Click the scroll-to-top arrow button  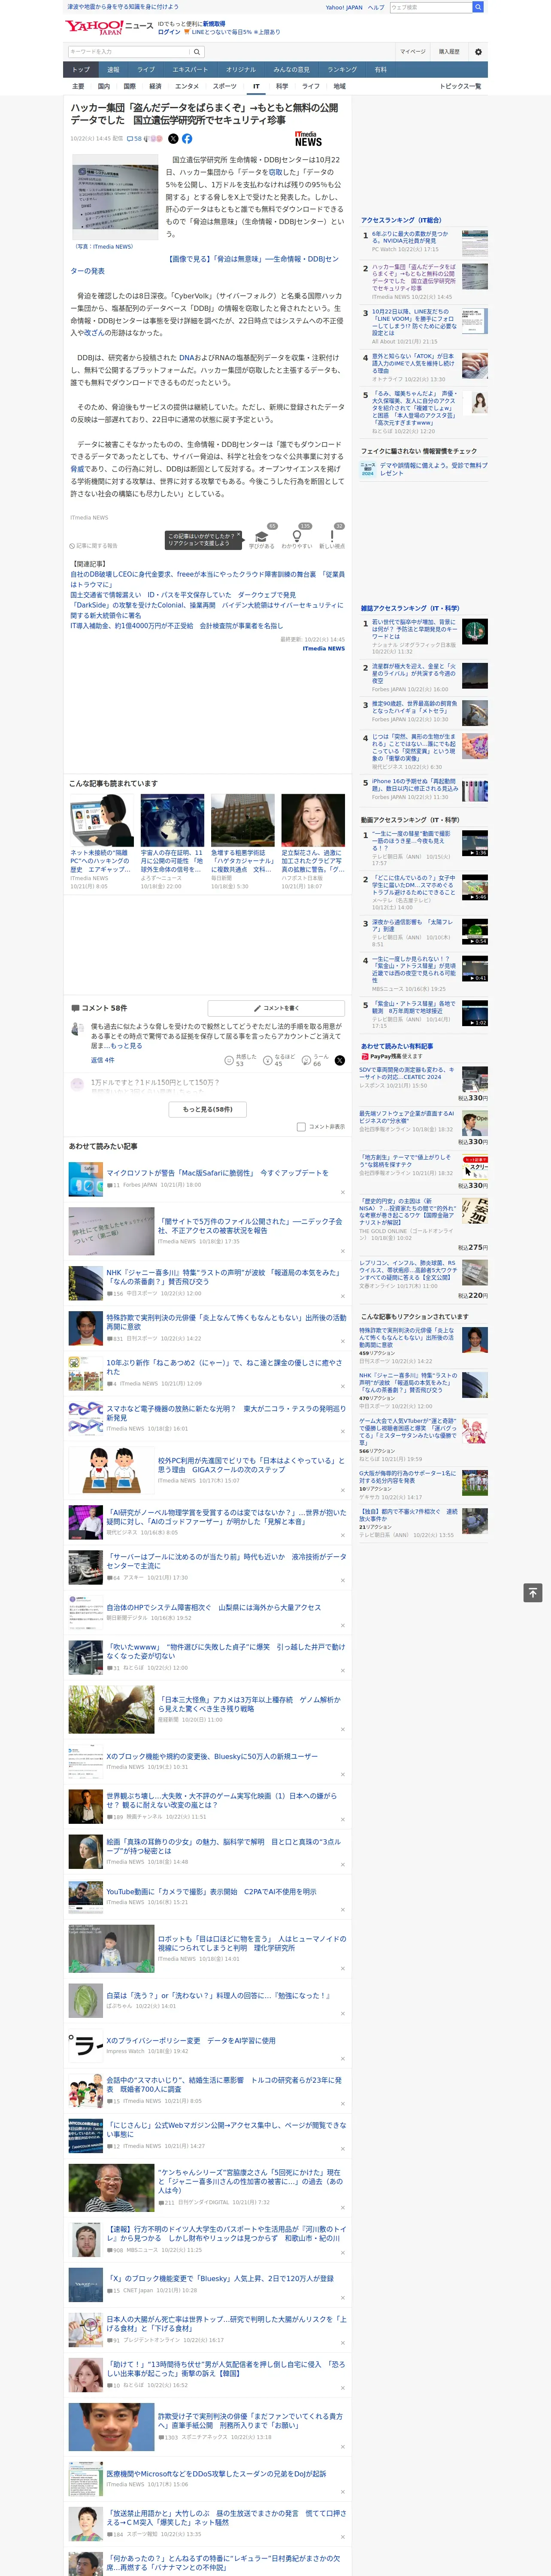(x=533, y=1593)
